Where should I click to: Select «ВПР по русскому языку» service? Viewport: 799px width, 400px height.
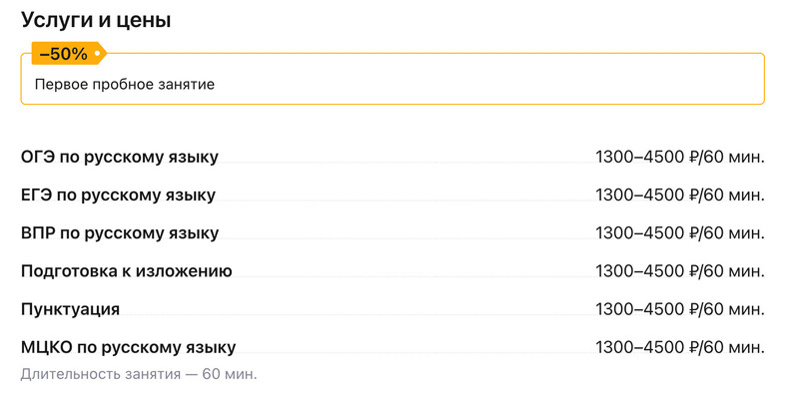[120, 232]
